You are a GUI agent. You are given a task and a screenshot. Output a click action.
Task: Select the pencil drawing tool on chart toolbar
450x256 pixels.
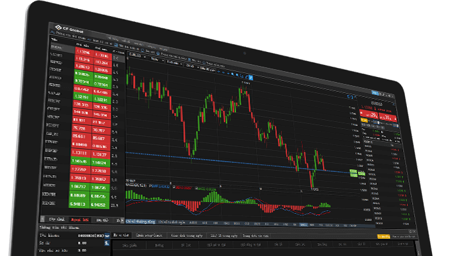[x=246, y=77]
